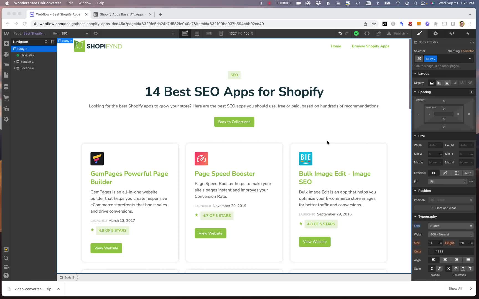Open the Item SEO dropdown
479x299 pixels.
pos(71,33)
